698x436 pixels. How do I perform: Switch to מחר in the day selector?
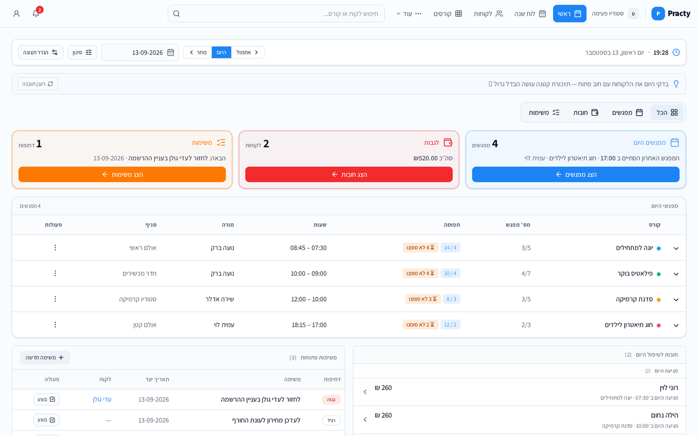click(x=198, y=52)
